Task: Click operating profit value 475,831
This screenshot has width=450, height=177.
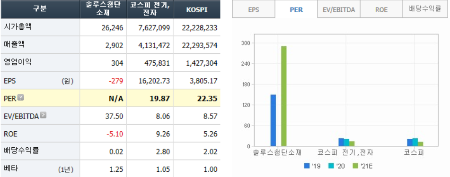Action: click(157, 63)
